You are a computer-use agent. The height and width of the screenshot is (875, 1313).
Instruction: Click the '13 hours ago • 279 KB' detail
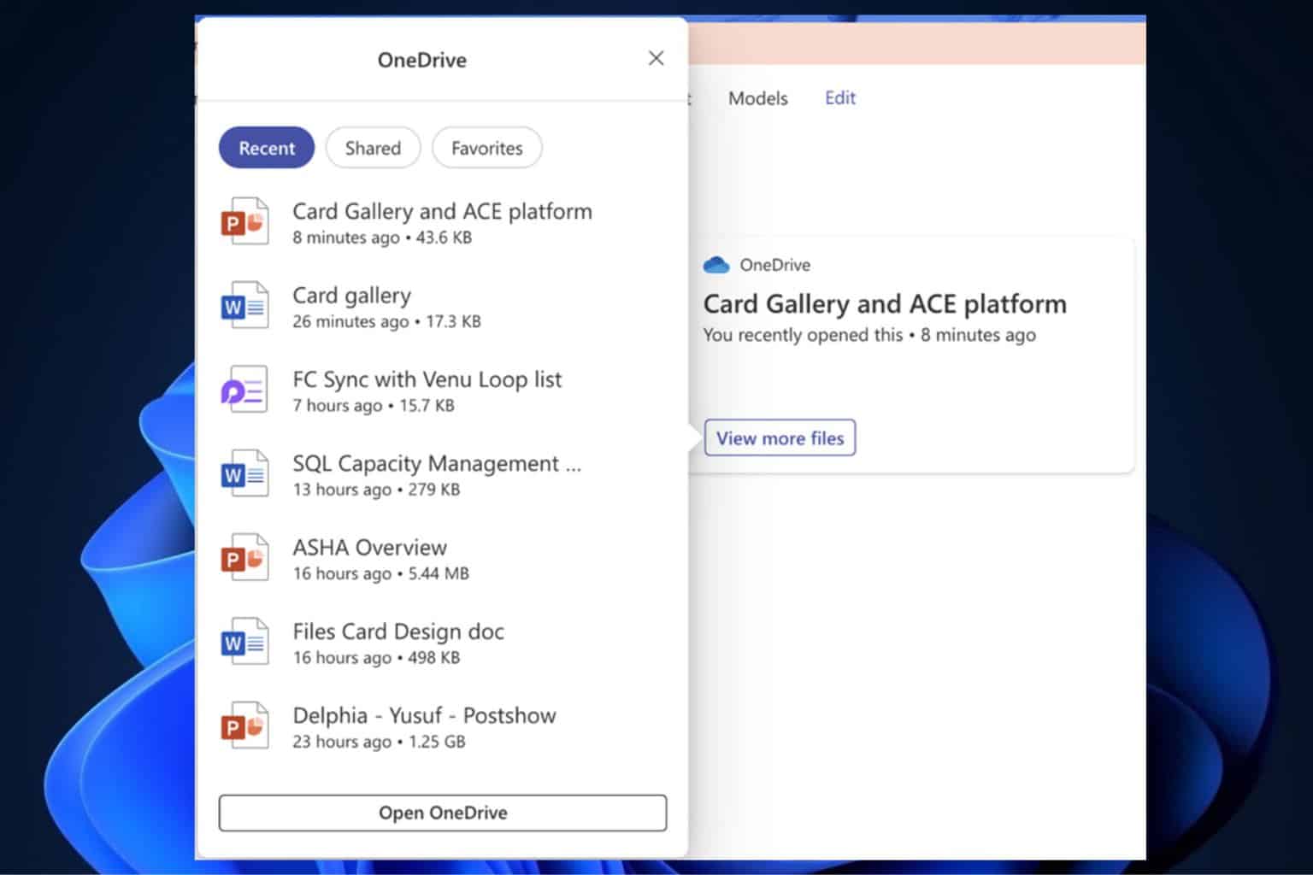(x=376, y=490)
